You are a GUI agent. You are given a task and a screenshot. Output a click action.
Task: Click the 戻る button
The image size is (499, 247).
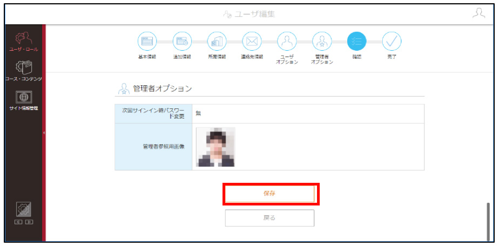click(x=269, y=218)
